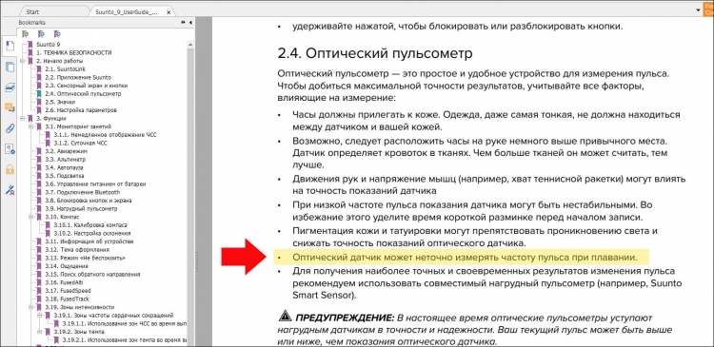Open the Digital signatures side panel icon

coord(10,148)
